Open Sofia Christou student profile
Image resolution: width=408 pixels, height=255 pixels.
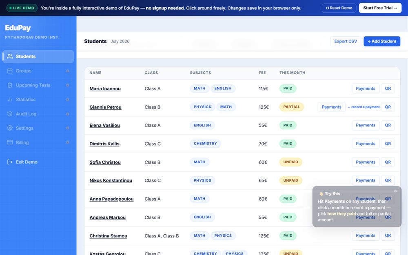click(105, 162)
